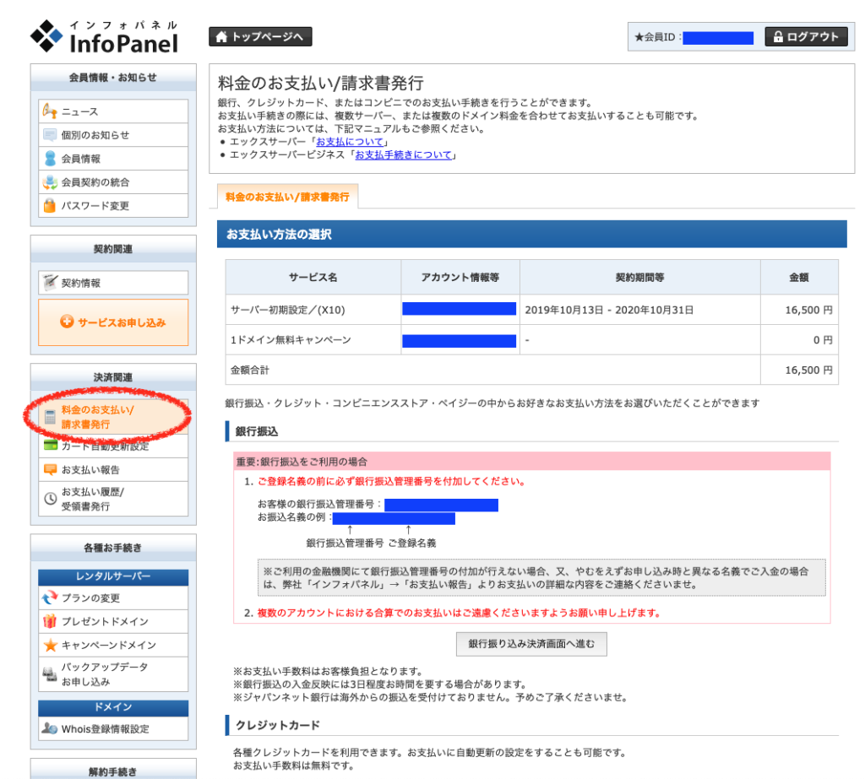Click the お支払い報告 speech icon
This screenshot has width=865, height=779.
[x=50, y=470]
